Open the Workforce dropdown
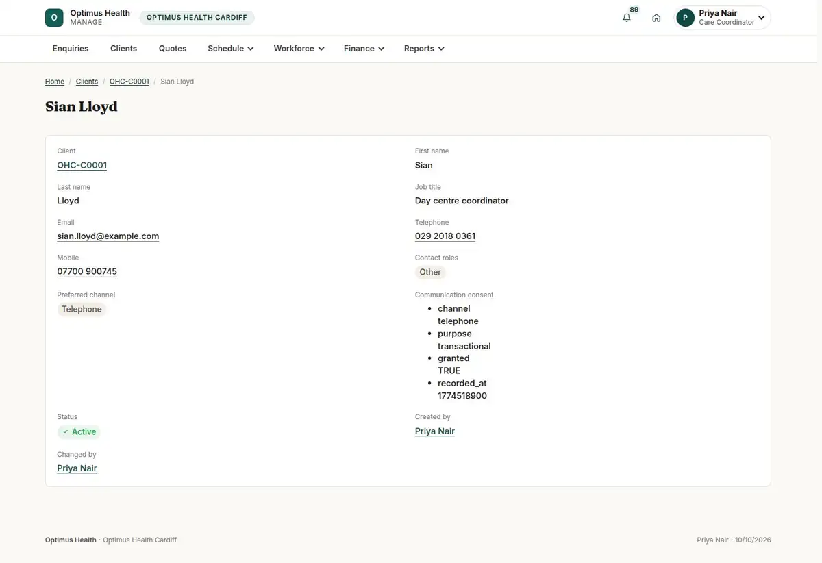This screenshot has height=563, width=822. 299,49
